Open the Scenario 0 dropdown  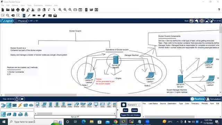pyautogui.click(x=134, y=105)
